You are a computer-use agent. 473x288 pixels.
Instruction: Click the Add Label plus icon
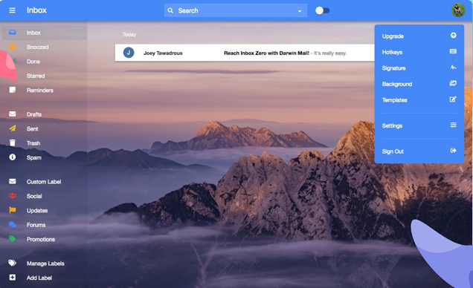coord(13,278)
